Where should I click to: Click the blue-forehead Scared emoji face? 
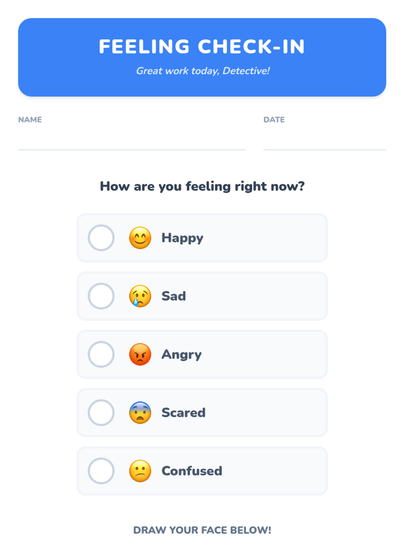140,413
